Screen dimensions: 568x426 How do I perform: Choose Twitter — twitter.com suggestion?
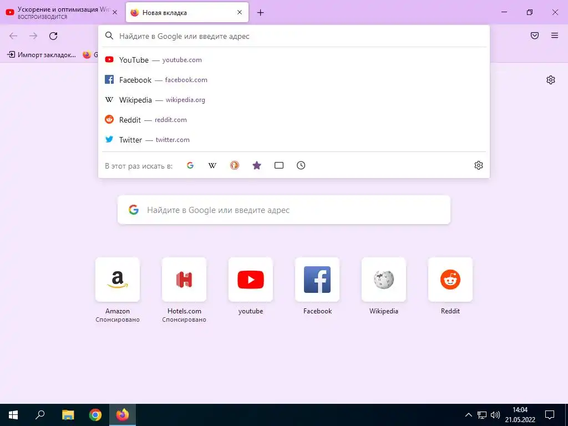coord(294,139)
